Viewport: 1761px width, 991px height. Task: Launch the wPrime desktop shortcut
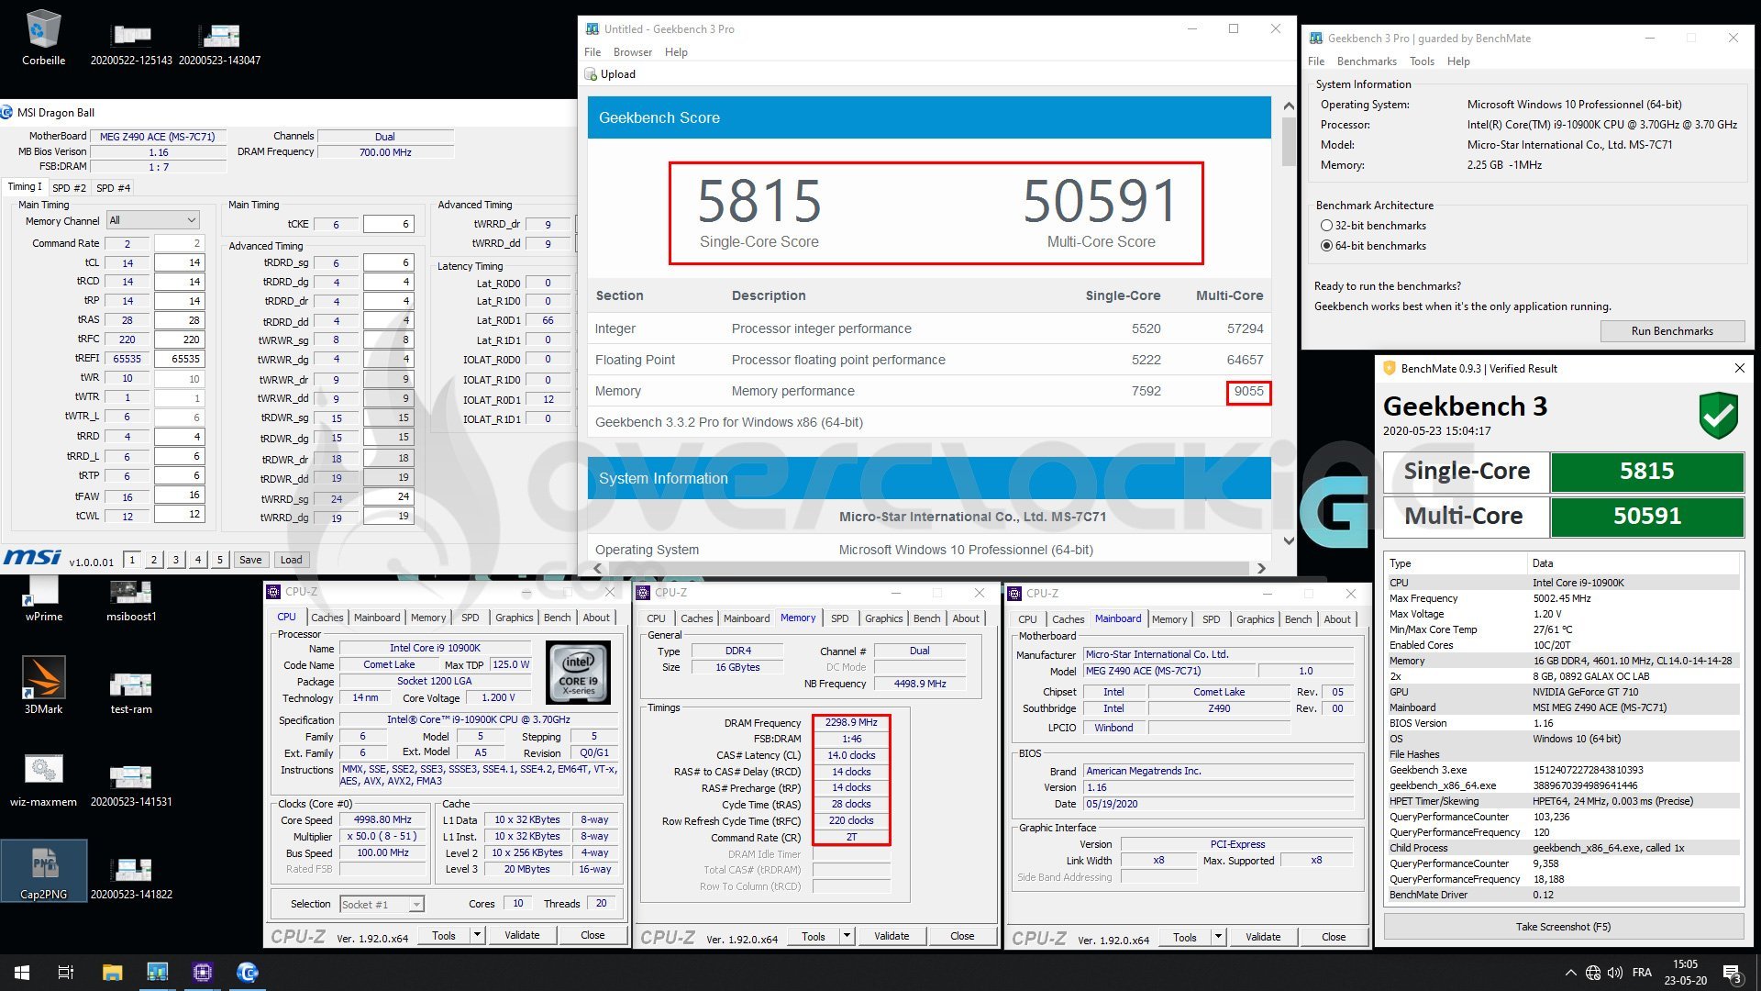[43, 599]
